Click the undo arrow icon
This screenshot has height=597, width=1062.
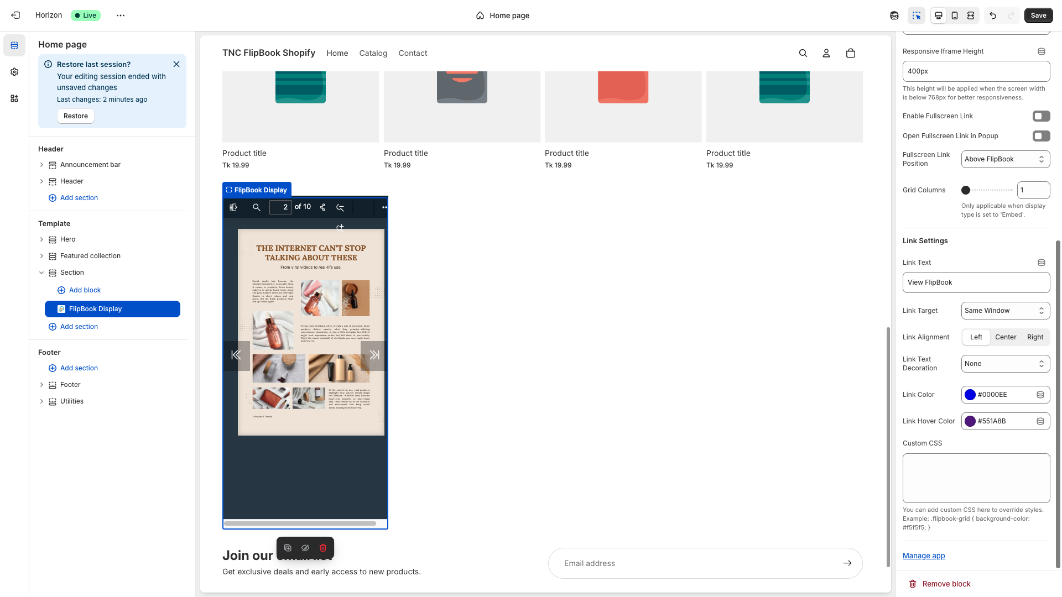[x=993, y=15]
